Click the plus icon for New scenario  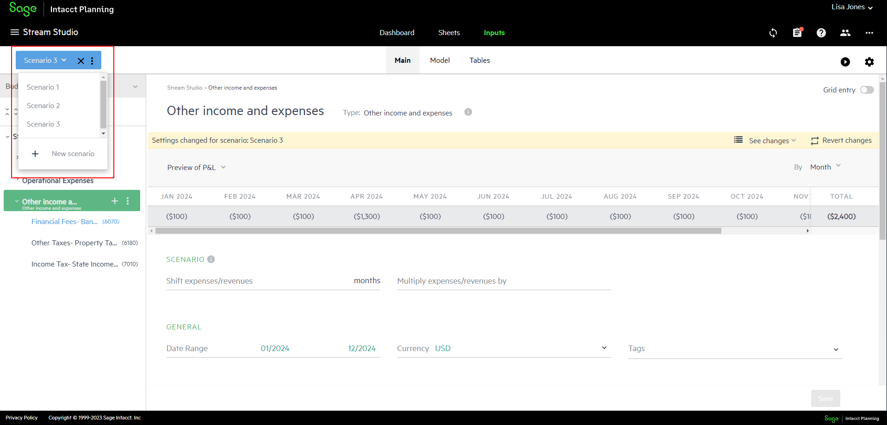click(35, 154)
